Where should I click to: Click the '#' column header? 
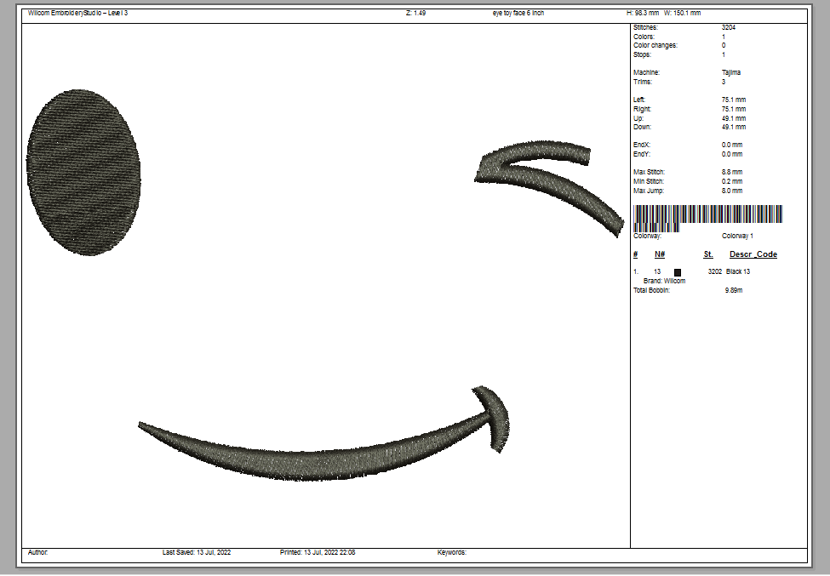636,254
